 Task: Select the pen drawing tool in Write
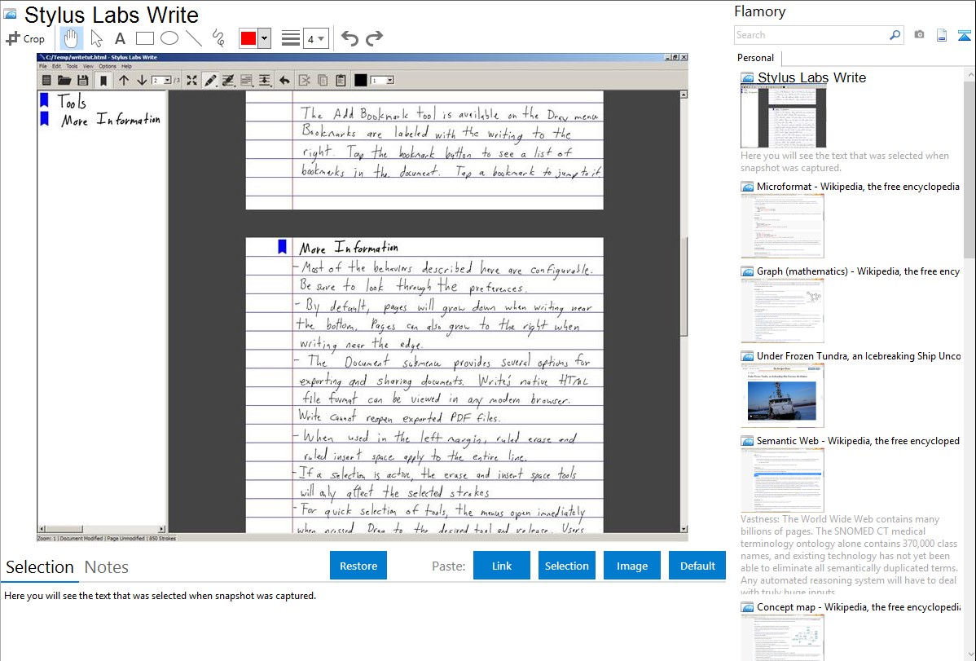click(209, 81)
